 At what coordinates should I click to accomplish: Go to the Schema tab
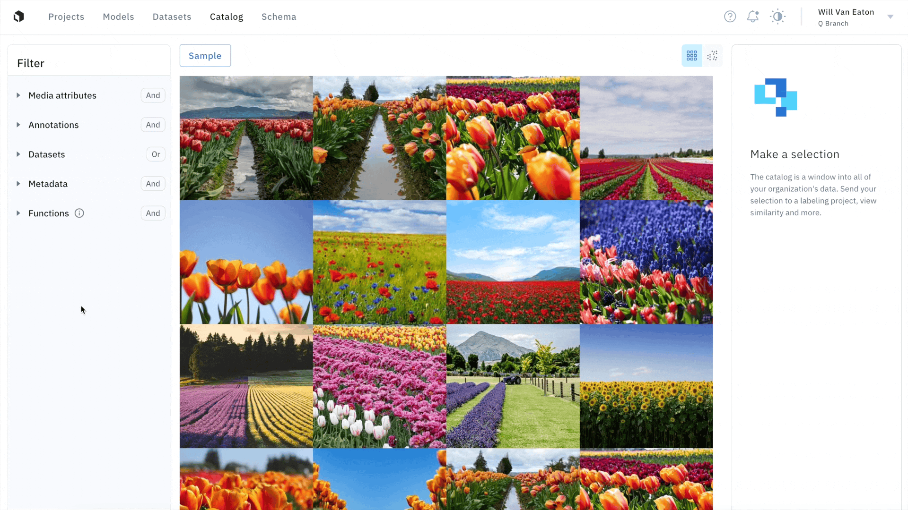pos(279,17)
